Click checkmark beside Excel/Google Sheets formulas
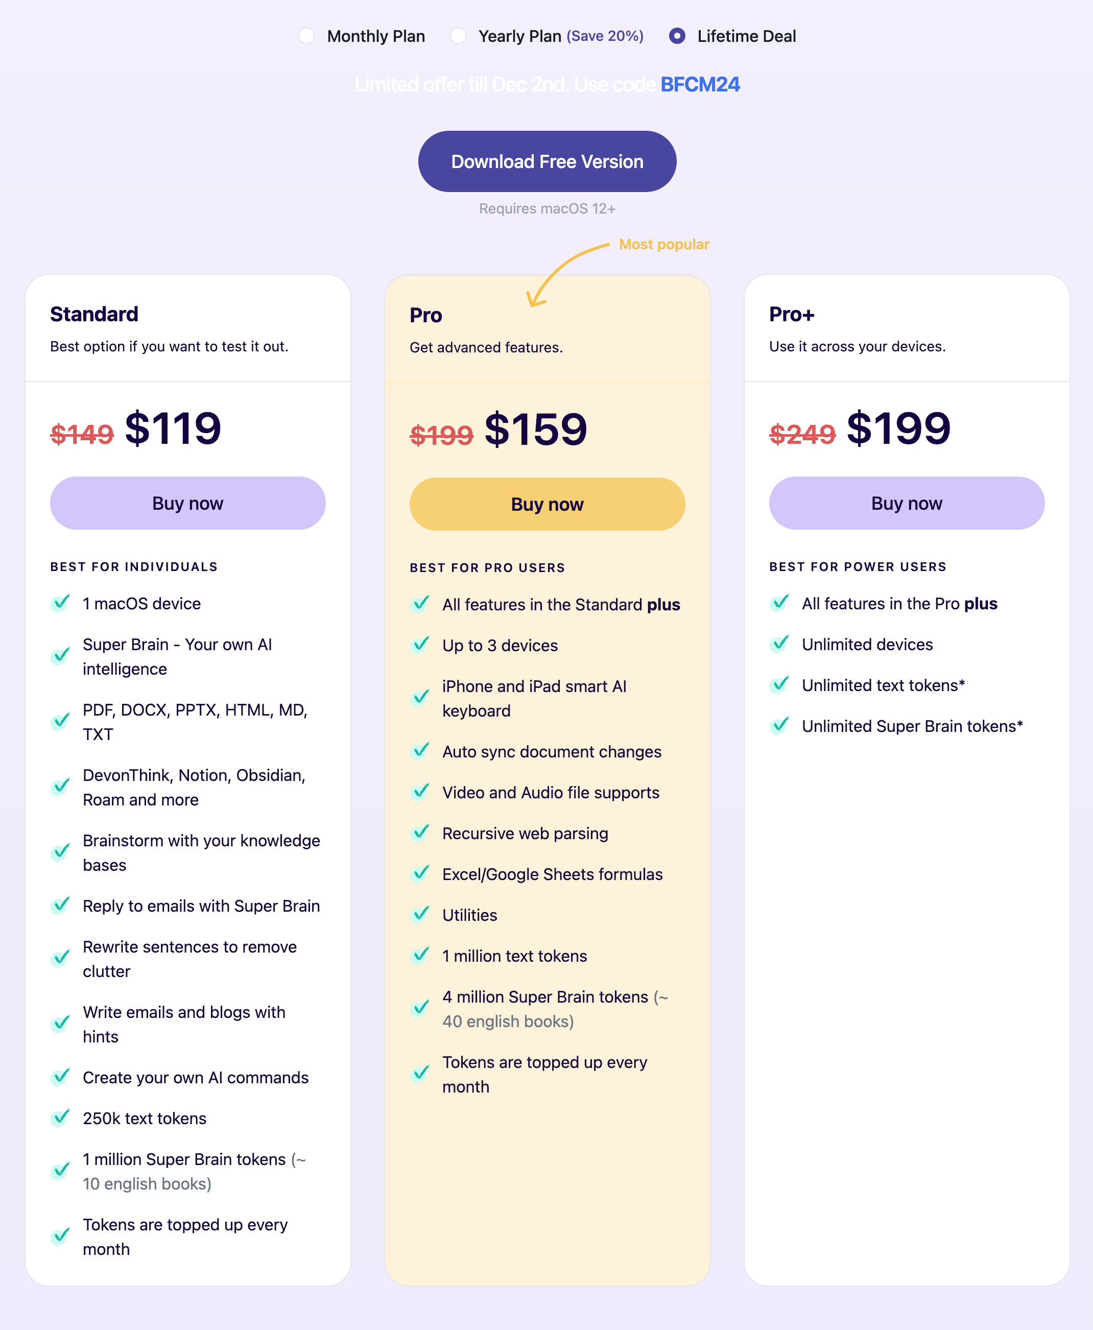This screenshot has height=1330, width=1093. click(x=420, y=874)
